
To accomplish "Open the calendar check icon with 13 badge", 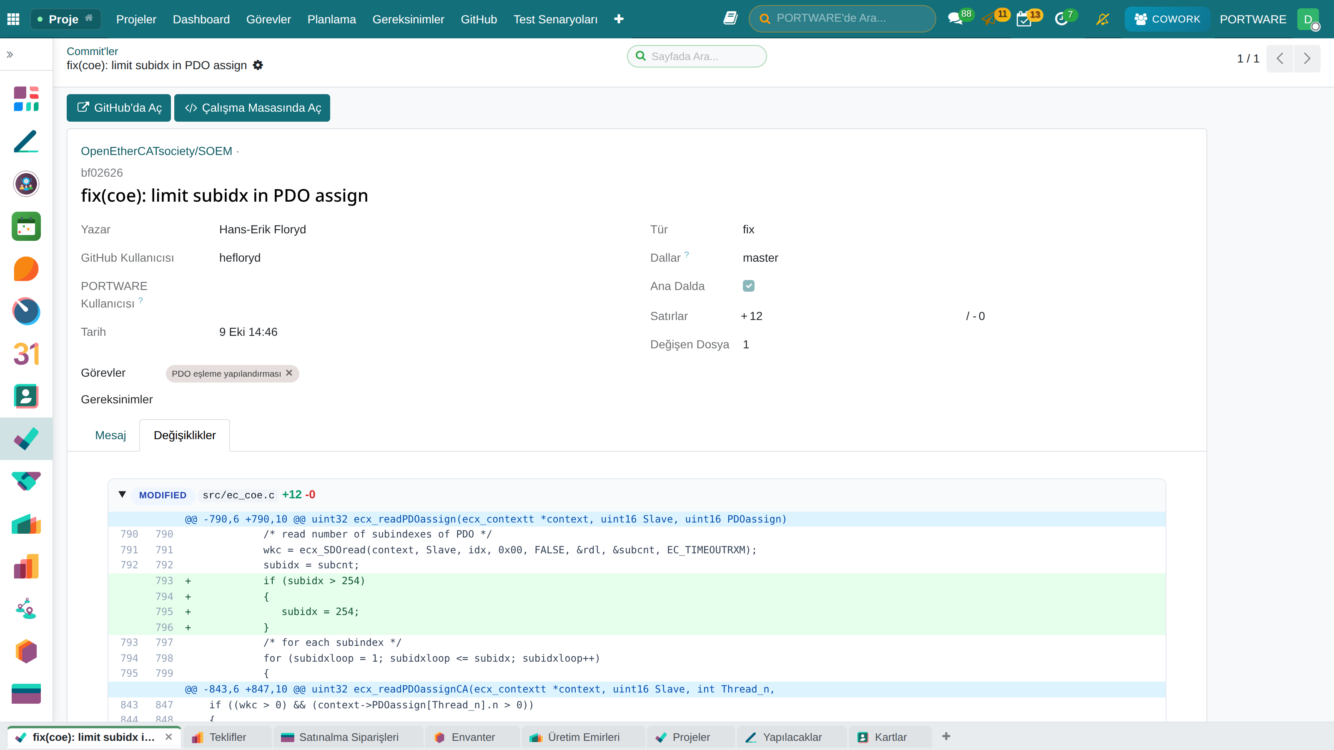I will pos(1024,19).
